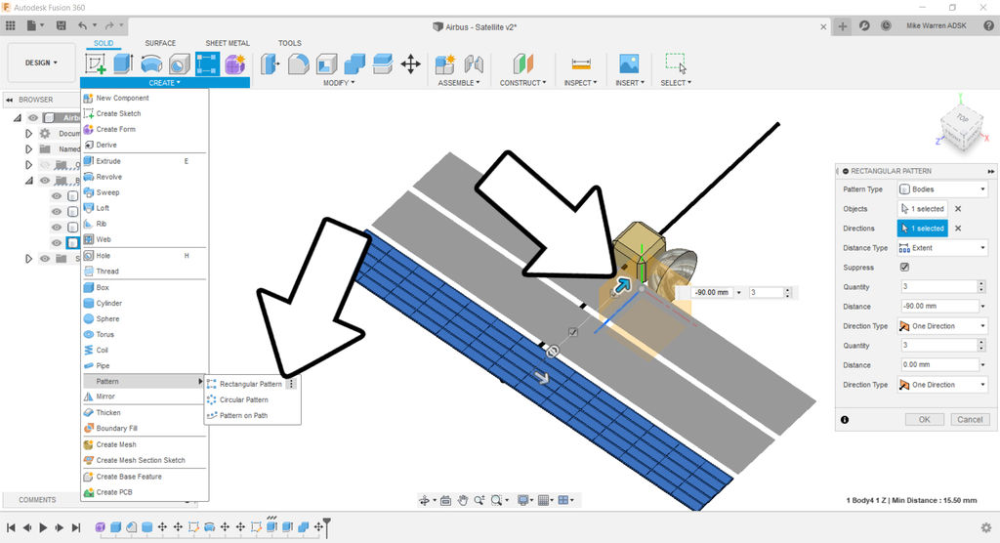Click the first Distance field showing -90.00 mm

point(938,307)
